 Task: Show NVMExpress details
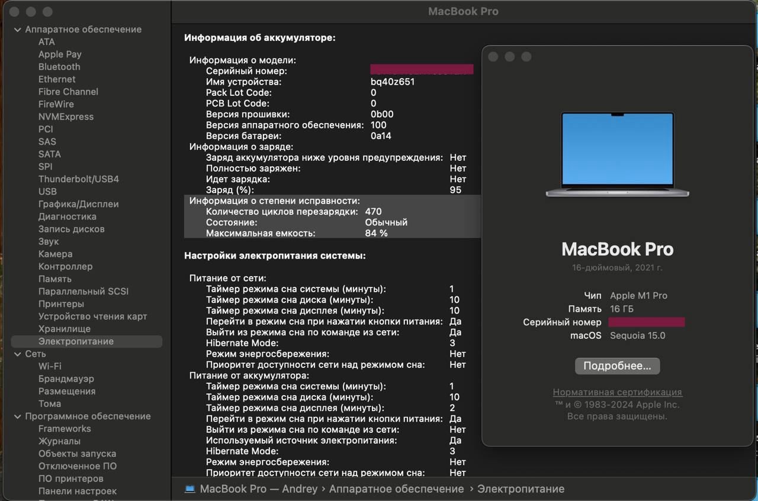coord(66,117)
